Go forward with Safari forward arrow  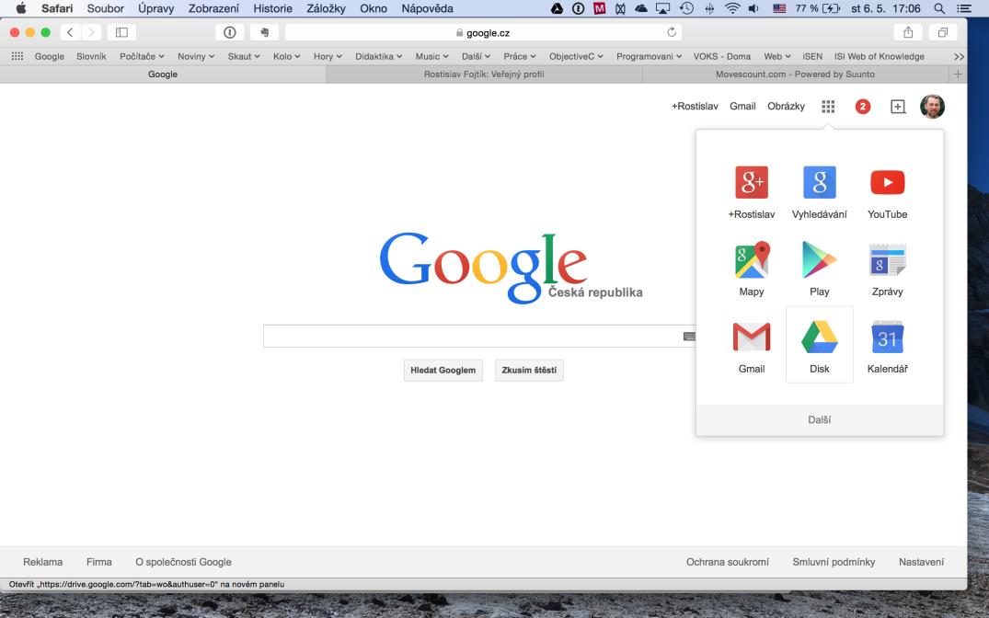tap(91, 32)
